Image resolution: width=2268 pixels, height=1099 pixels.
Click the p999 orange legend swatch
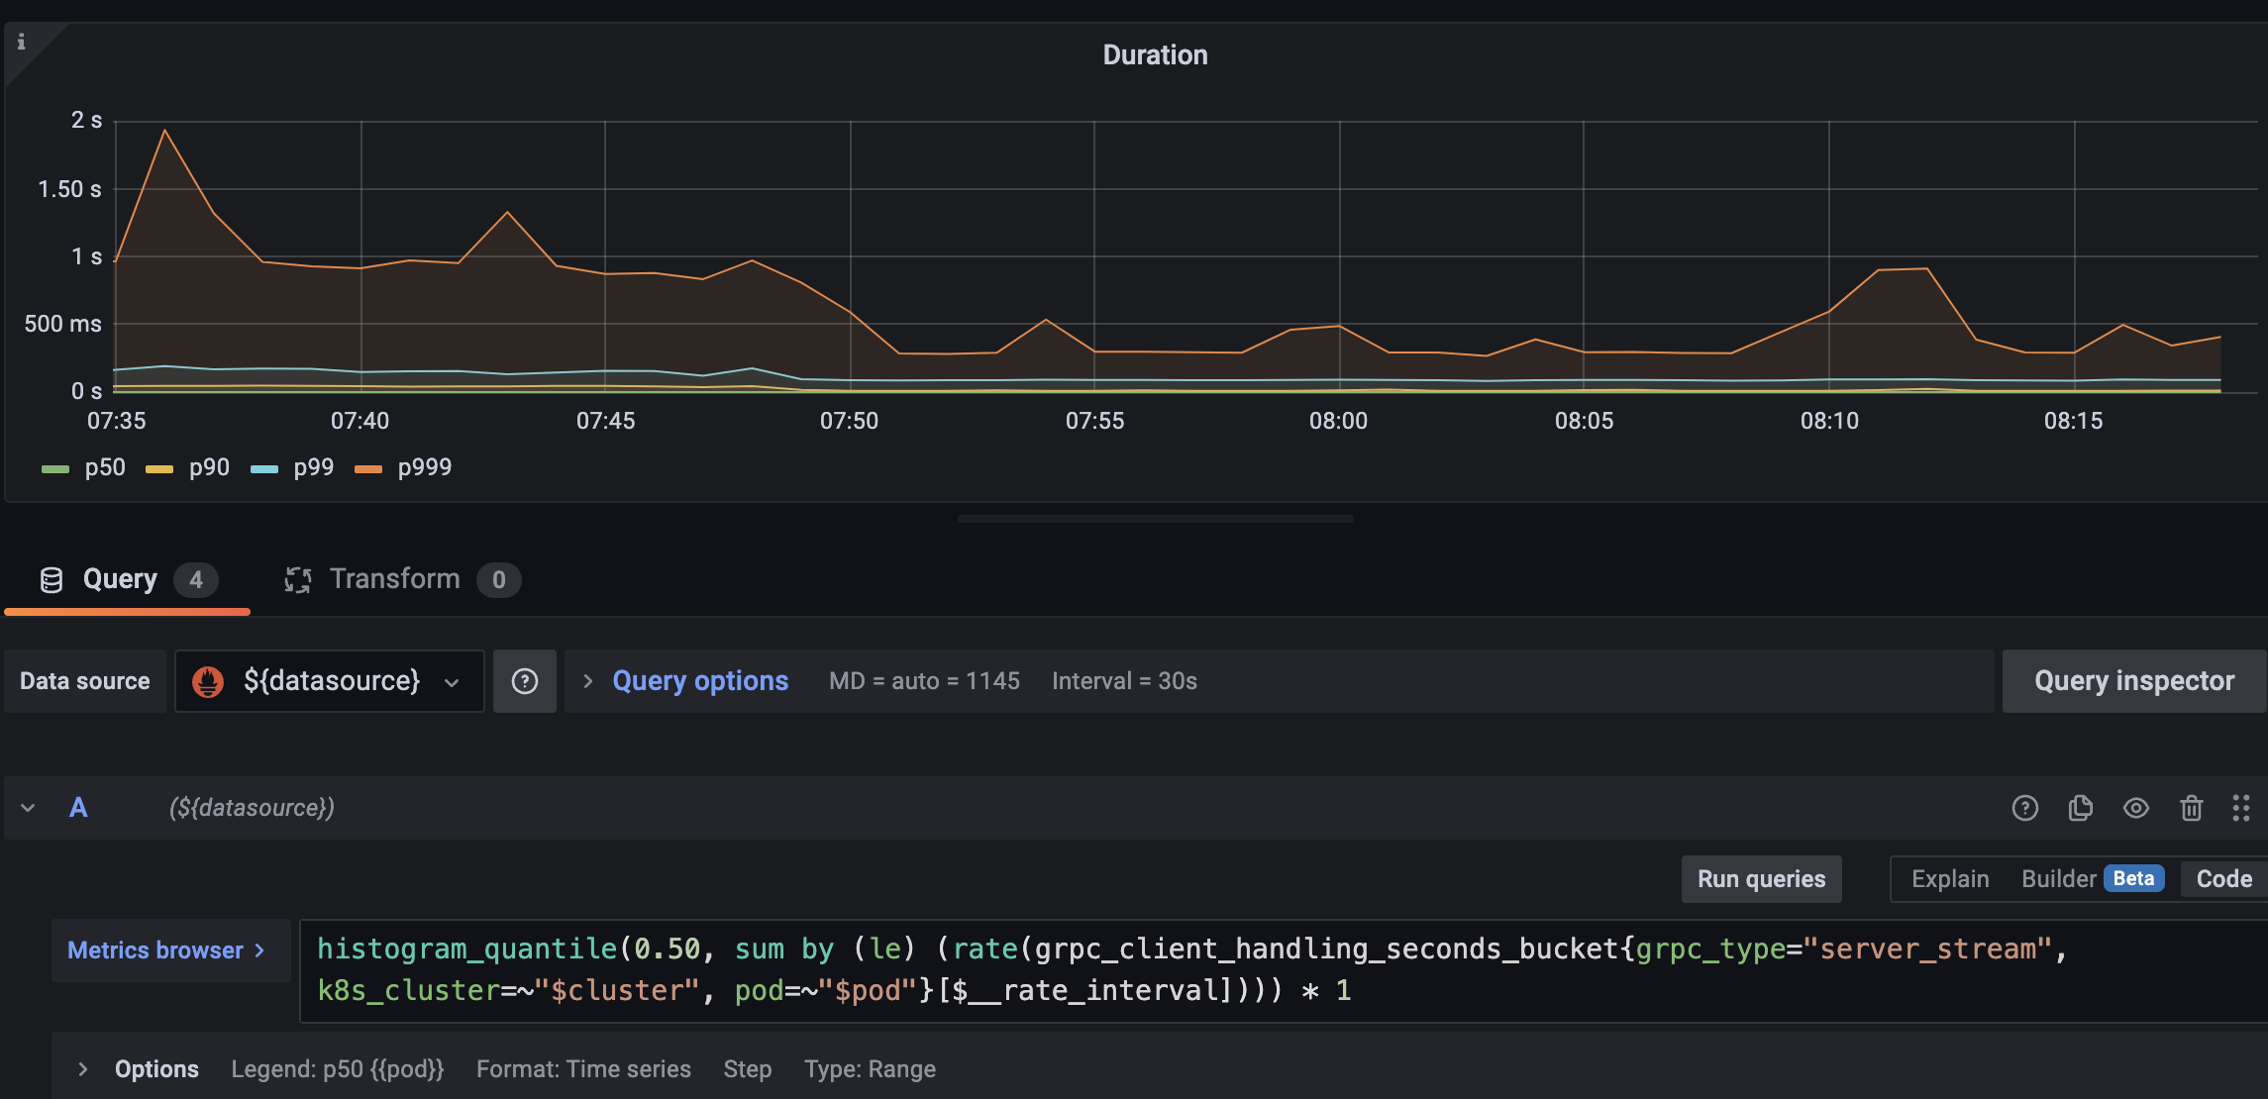(368, 468)
